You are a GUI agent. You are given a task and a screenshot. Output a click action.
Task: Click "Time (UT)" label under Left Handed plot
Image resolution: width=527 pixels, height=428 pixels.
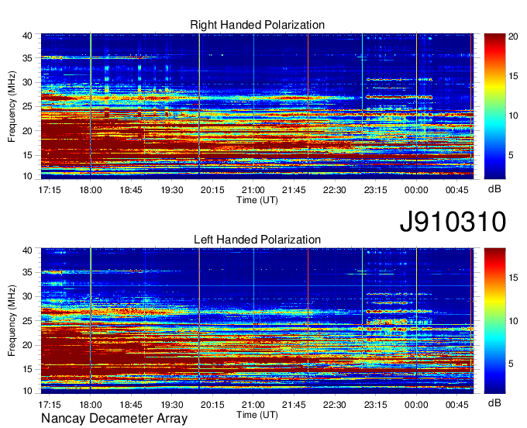[257, 415]
